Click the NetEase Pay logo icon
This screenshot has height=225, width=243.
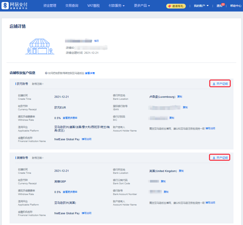5,5
